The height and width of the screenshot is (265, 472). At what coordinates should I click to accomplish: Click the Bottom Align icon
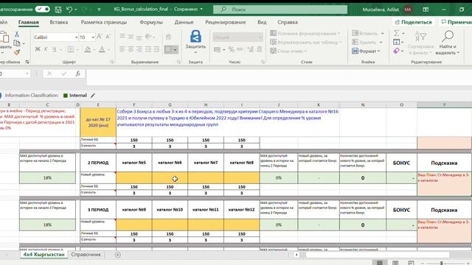pyautogui.click(x=139, y=37)
